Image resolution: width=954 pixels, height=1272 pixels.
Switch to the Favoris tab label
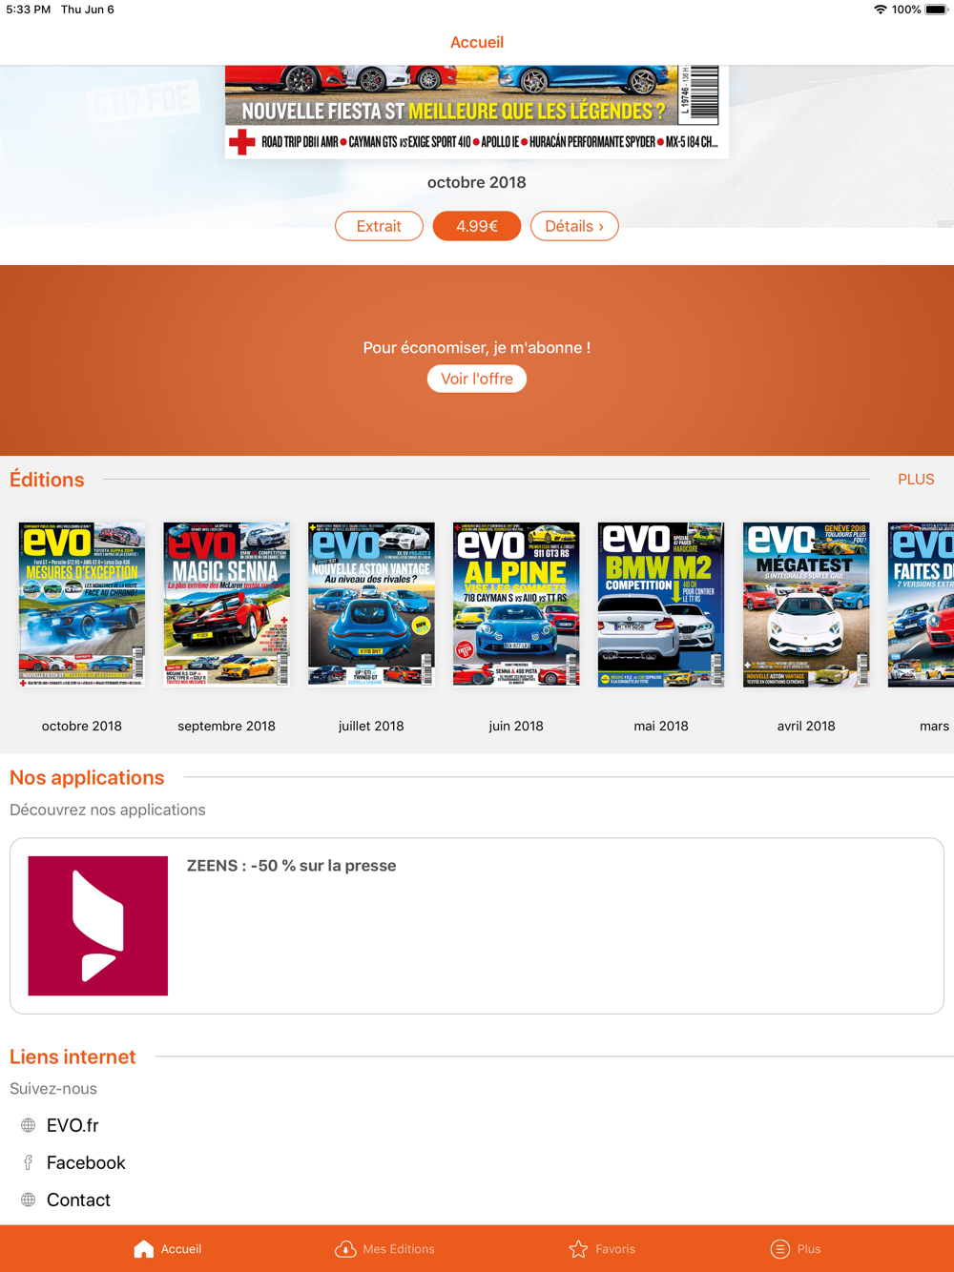click(615, 1249)
